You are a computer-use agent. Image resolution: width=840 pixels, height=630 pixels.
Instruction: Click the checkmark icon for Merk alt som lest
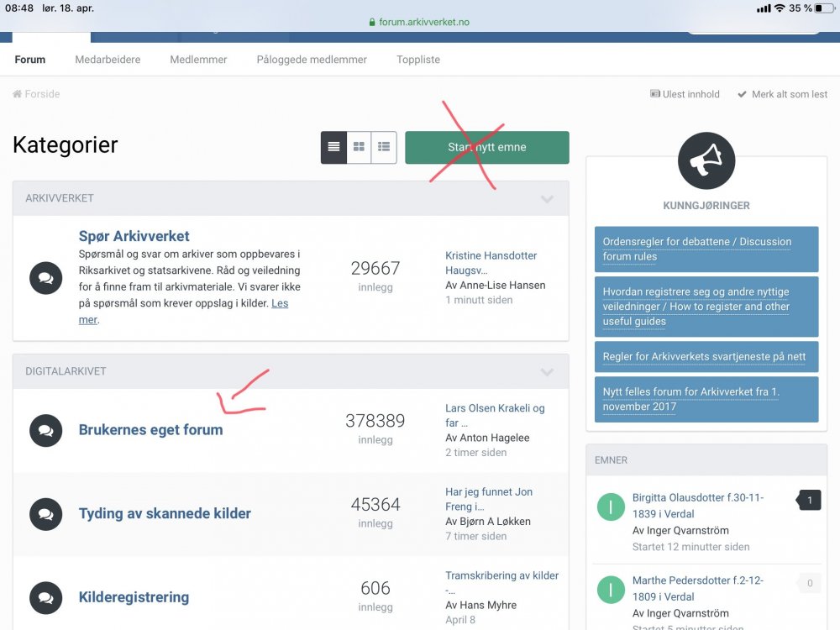(x=742, y=94)
